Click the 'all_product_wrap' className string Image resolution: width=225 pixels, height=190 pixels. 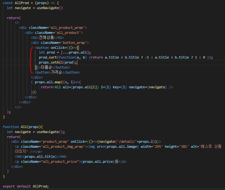(67, 28)
